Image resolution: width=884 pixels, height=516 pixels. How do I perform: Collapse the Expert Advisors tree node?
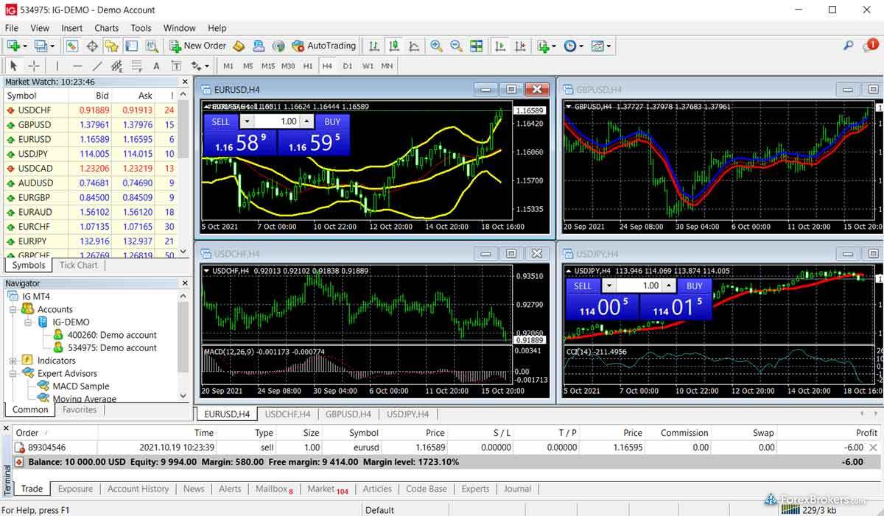(x=13, y=373)
